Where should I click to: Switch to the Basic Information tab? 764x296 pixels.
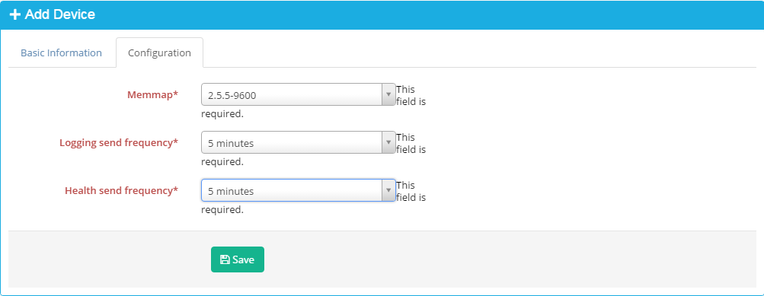(62, 53)
